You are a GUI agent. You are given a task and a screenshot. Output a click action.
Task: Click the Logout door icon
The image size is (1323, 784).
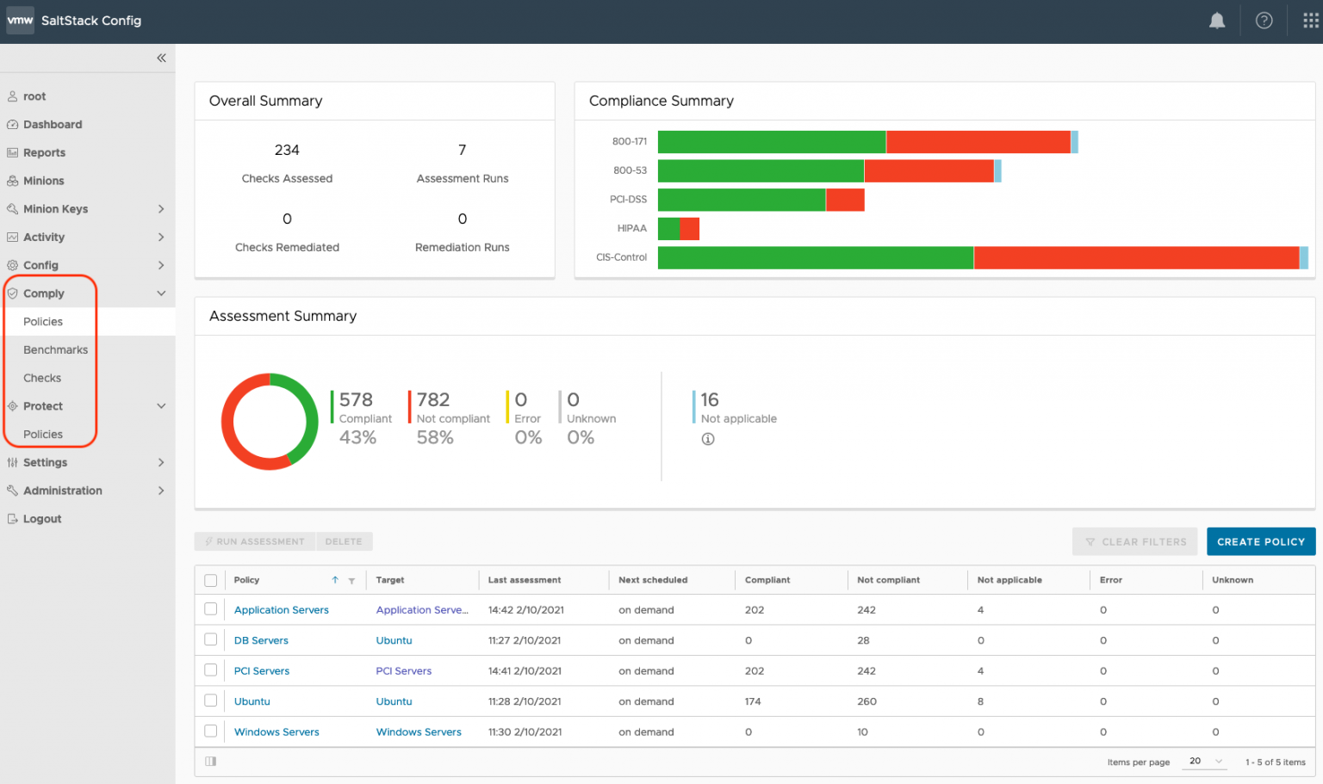click(x=12, y=519)
